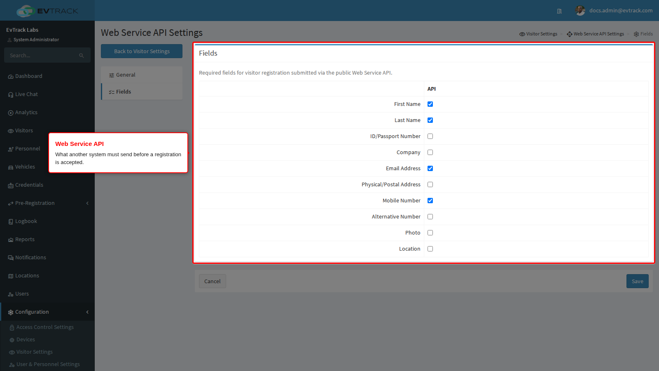Click the user avatar picture
The width and height of the screenshot is (659, 371).
[x=580, y=11]
